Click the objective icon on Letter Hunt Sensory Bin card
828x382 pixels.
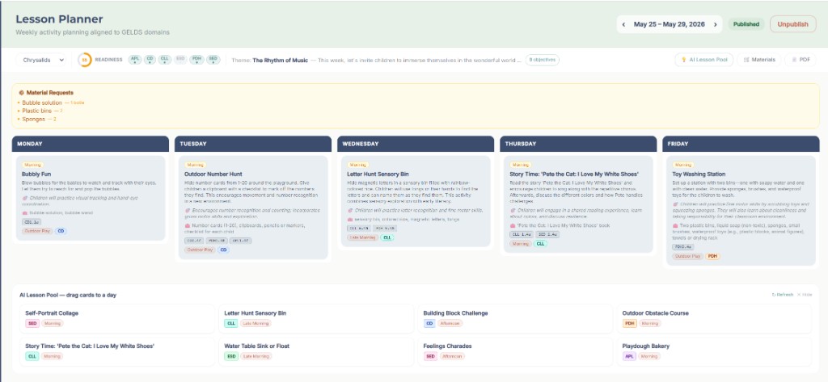click(349, 210)
